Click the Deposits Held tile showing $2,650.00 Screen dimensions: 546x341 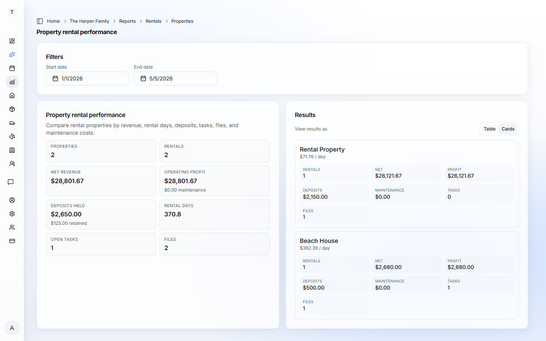(101, 214)
